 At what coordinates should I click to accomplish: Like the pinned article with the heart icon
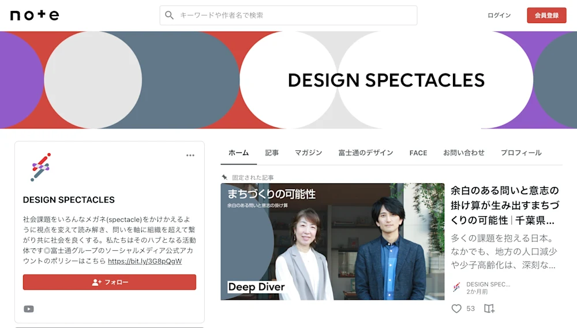coord(456,308)
